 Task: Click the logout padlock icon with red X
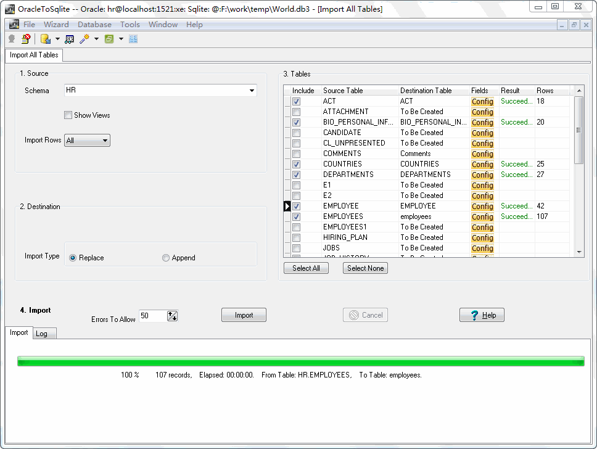click(x=26, y=39)
